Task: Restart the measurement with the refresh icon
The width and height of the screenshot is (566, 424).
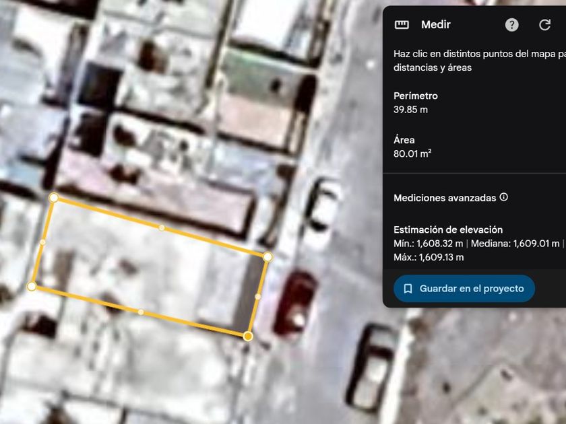Action: (x=545, y=25)
